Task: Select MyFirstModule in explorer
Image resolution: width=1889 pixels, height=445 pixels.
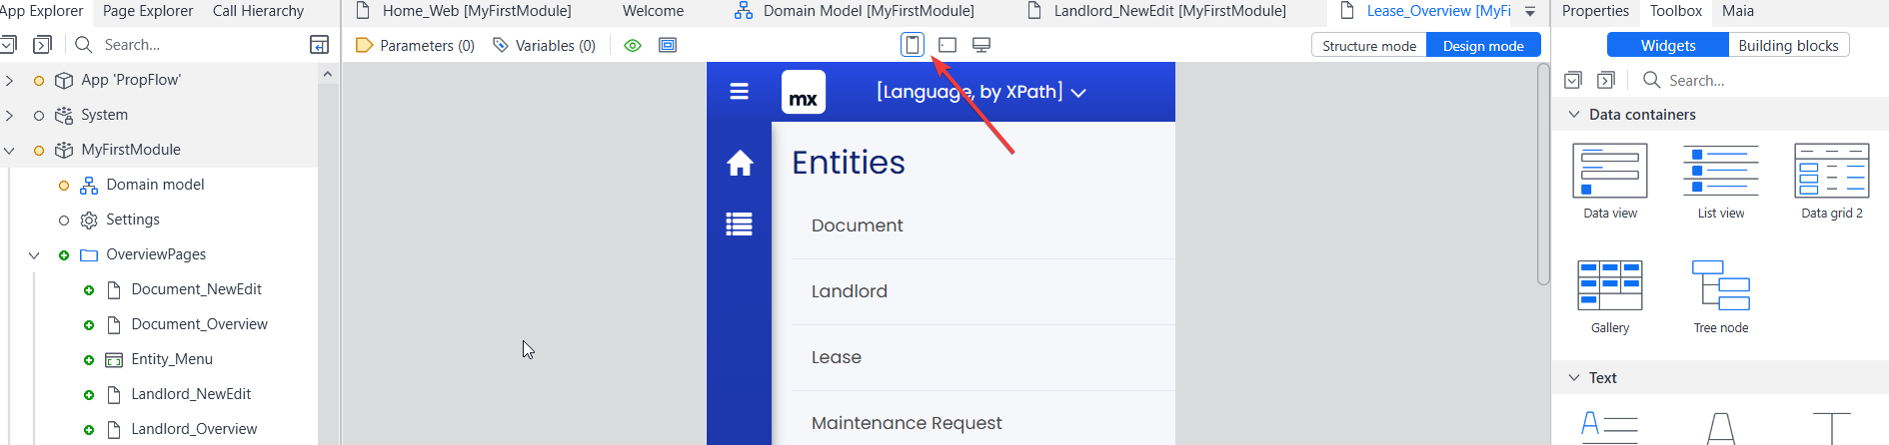Action: (x=131, y=150)
